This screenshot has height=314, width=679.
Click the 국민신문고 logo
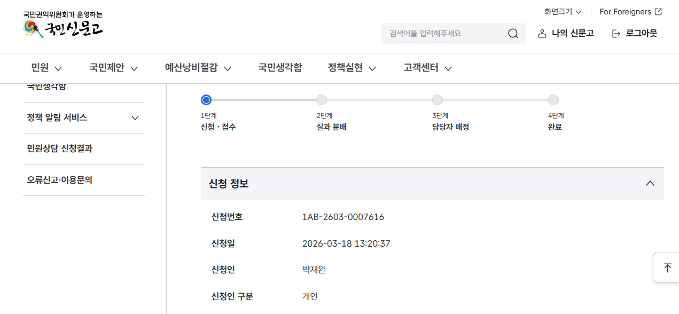click(63, 25)
